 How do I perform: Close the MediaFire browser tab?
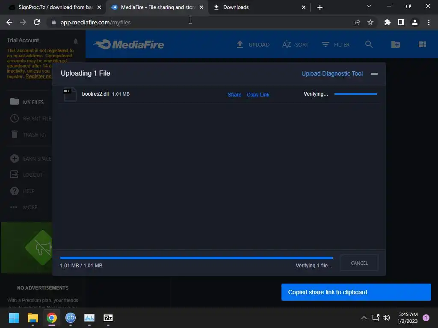201,7
